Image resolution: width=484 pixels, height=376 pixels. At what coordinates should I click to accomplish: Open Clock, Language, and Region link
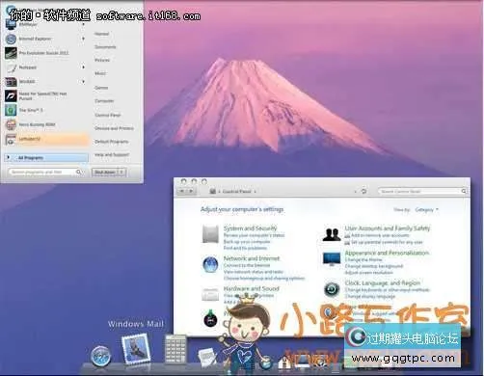pos(383,282)
